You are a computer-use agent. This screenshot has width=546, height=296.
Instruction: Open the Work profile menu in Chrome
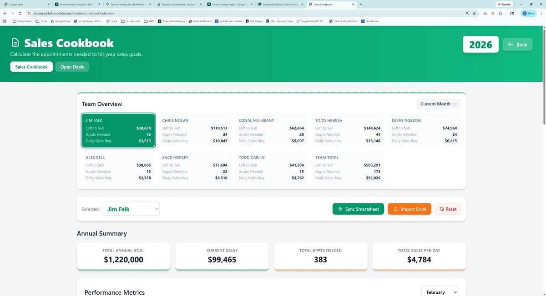point(529,14)
